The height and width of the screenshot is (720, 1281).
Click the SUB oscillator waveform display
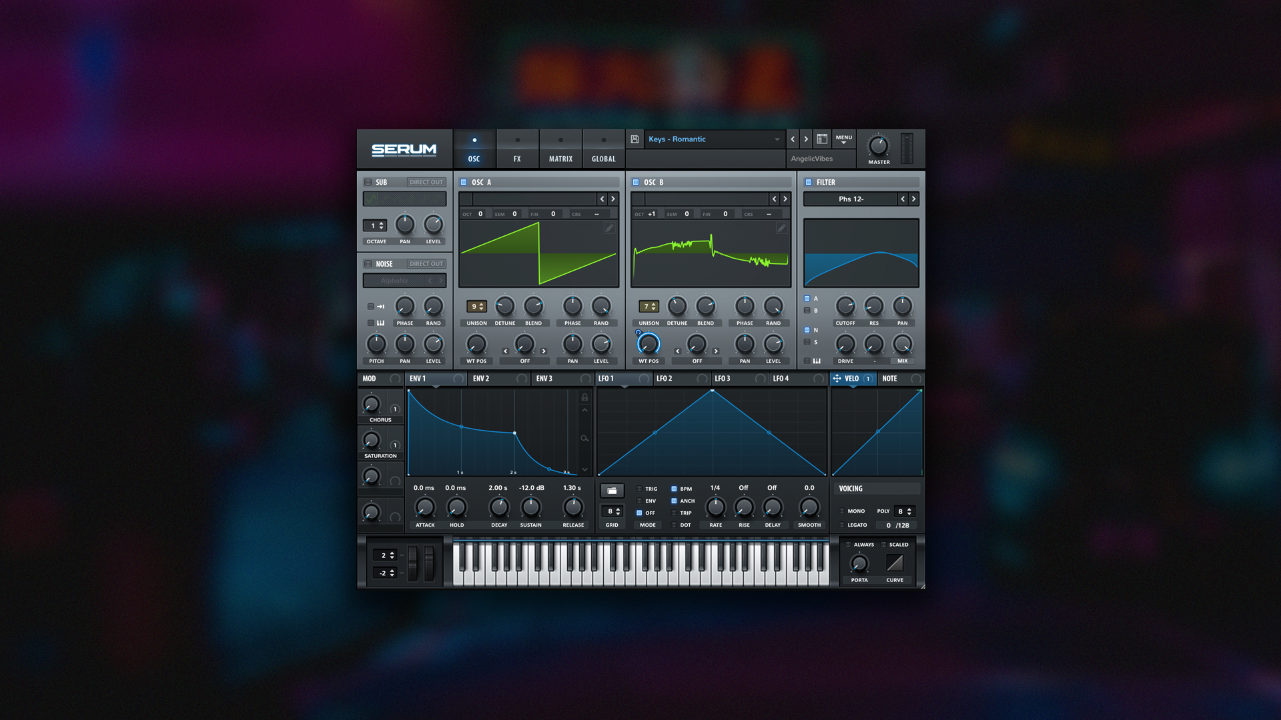coord(404,199)
